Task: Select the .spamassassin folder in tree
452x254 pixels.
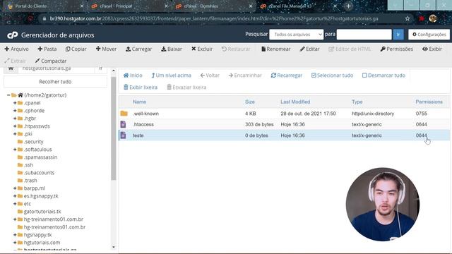Action: coord(40,157)
